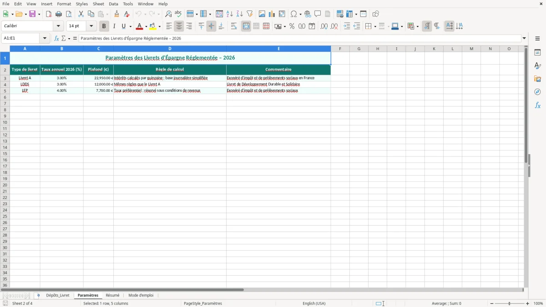
Task: Toggle Center Horizontally alignment
Action: click(x=179, y=26)
